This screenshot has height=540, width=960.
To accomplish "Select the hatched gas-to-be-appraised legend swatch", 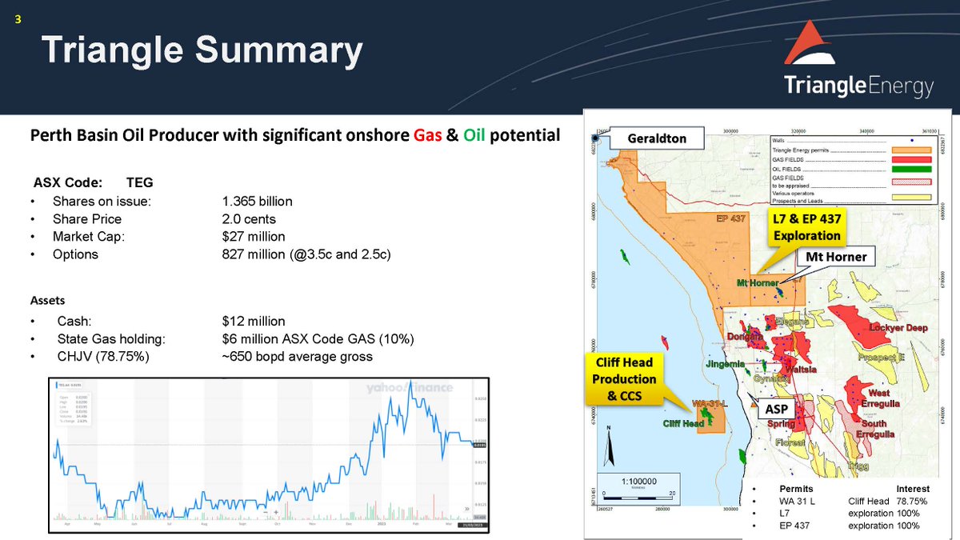I will (x=913, y=183).
